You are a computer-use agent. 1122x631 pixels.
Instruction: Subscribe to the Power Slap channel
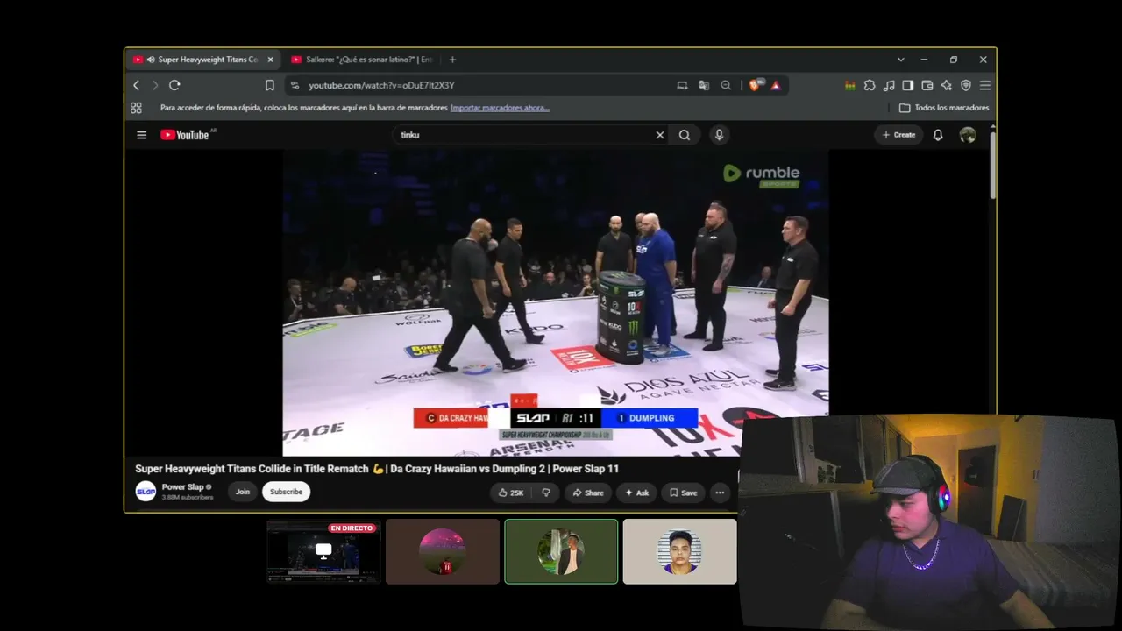tap(286, 492)
